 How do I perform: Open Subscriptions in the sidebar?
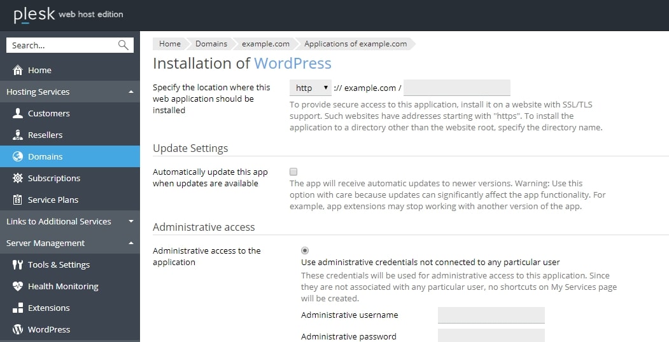pos(70,178)
